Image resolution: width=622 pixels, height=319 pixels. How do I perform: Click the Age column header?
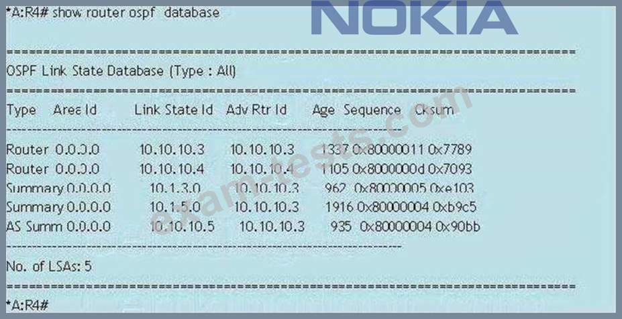click(323, 110)
